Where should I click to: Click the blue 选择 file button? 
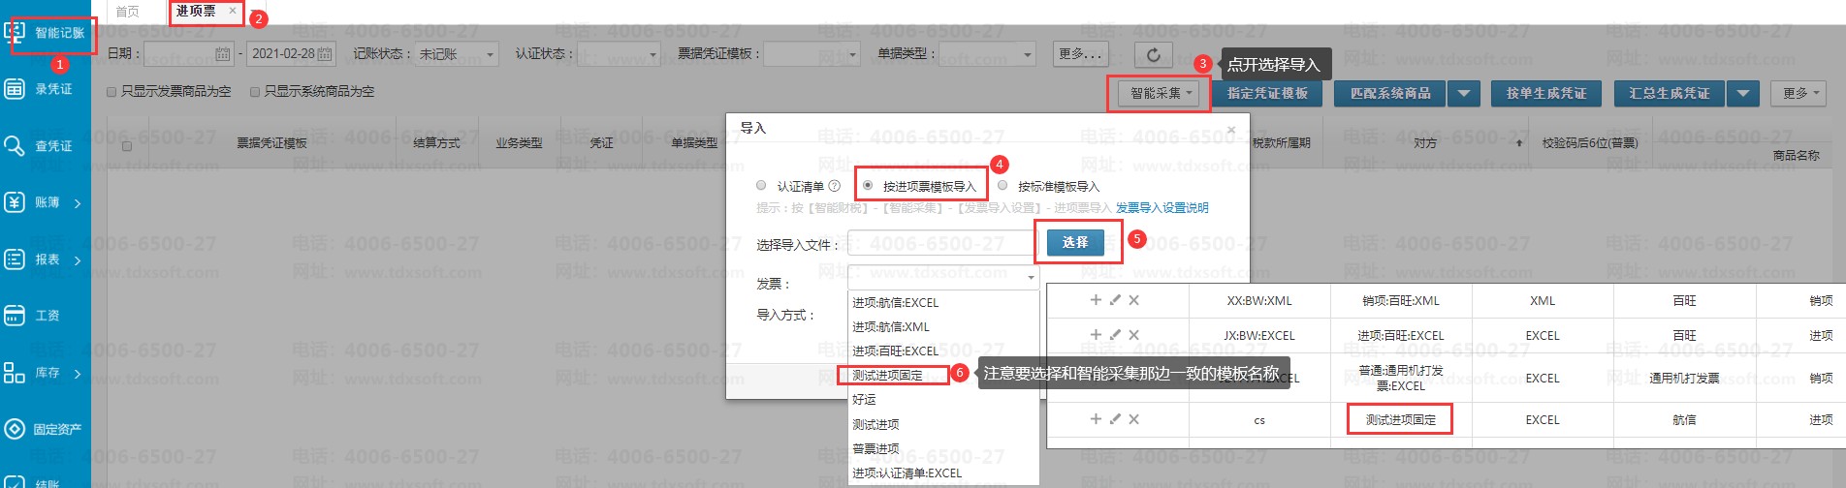(1075, 242)
